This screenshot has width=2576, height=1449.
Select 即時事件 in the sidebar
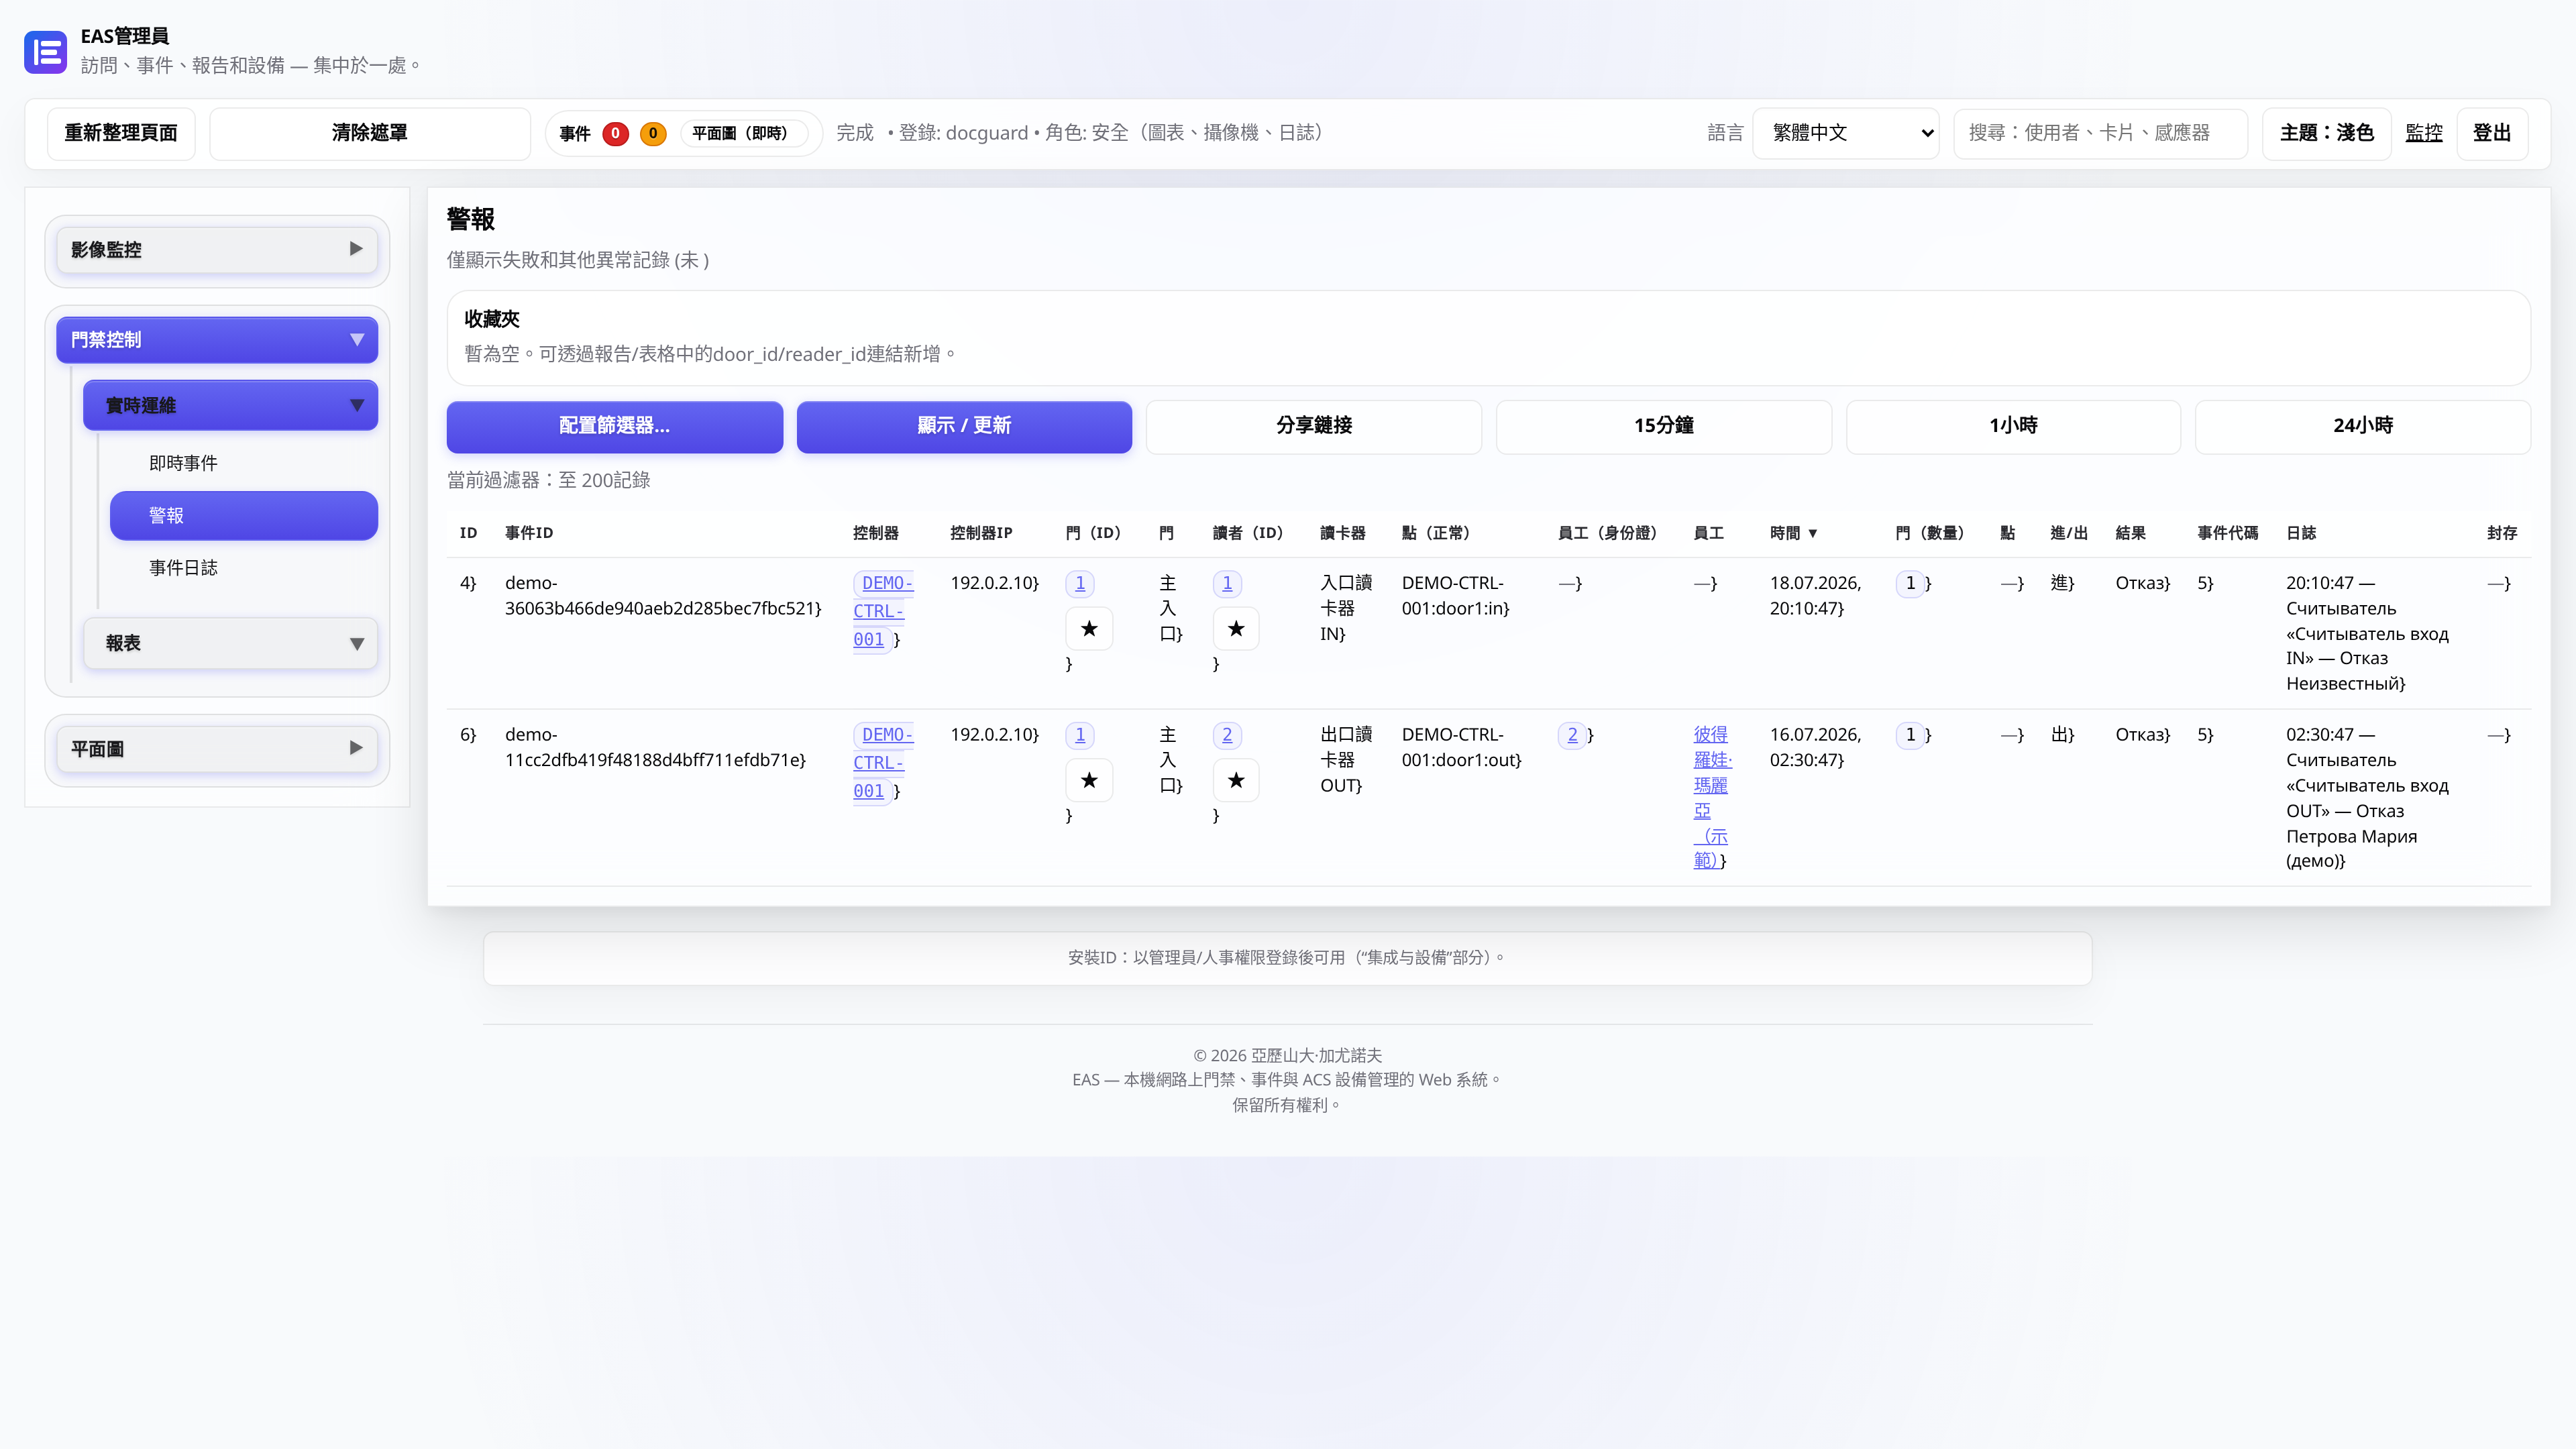coord(183,463)
